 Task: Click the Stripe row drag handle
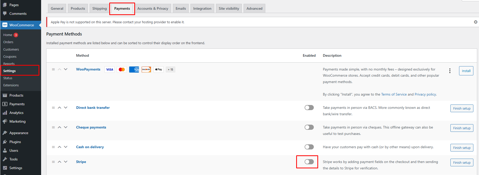pos(53,162)
